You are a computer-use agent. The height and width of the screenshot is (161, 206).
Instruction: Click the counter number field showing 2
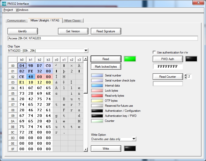189,76
